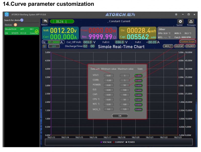Click the Custom Scope button
The image size is (201, 152).
(188, 41)
